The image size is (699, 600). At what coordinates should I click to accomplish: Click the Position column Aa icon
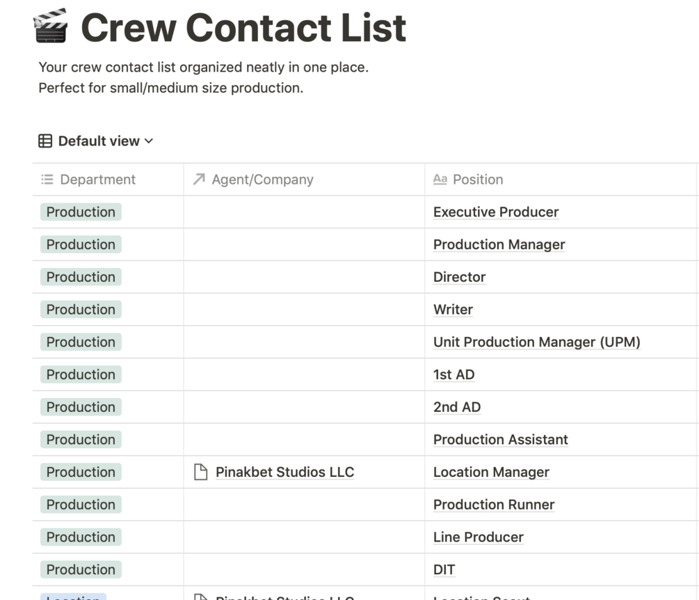click(x=440, y=180)
